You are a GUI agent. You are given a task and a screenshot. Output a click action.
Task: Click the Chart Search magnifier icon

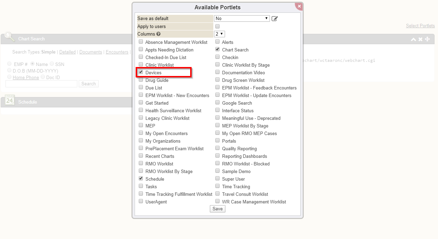point(10,37)
